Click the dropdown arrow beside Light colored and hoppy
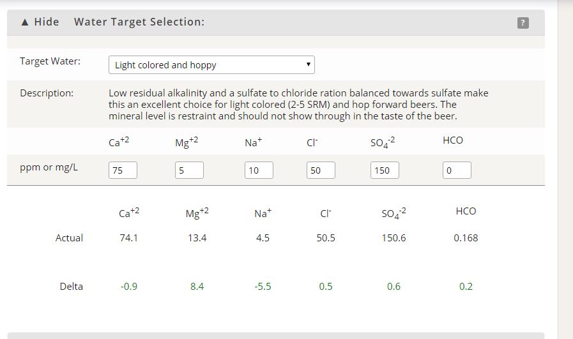573x339 pixels. pos(309,64)
